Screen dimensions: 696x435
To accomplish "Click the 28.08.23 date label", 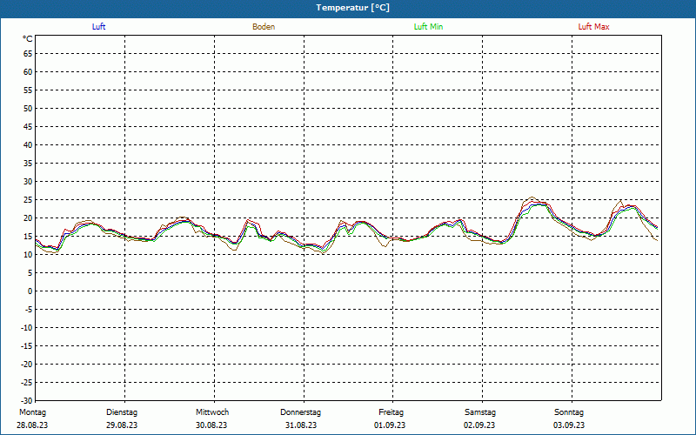I will coord(32,425).
